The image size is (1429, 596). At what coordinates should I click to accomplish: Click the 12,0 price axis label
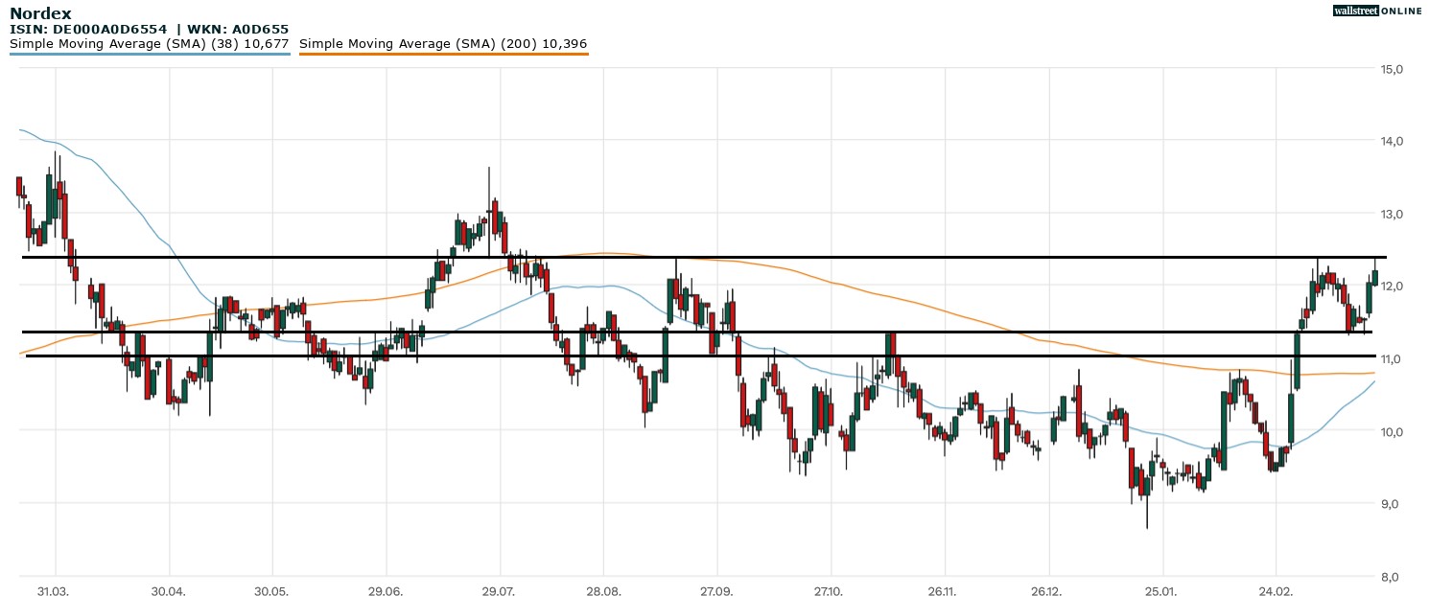coord(1392,287)
